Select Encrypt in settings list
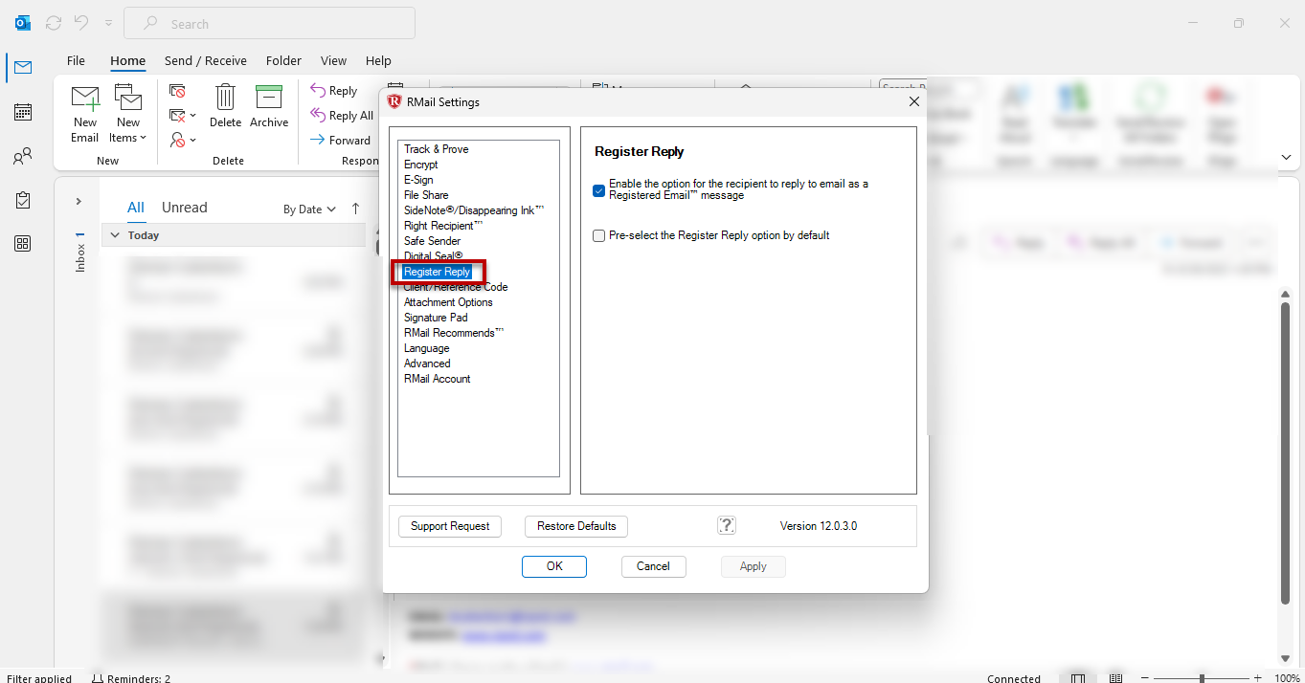The height and width of the screenshot is (683, 1305). pos(421,165)
